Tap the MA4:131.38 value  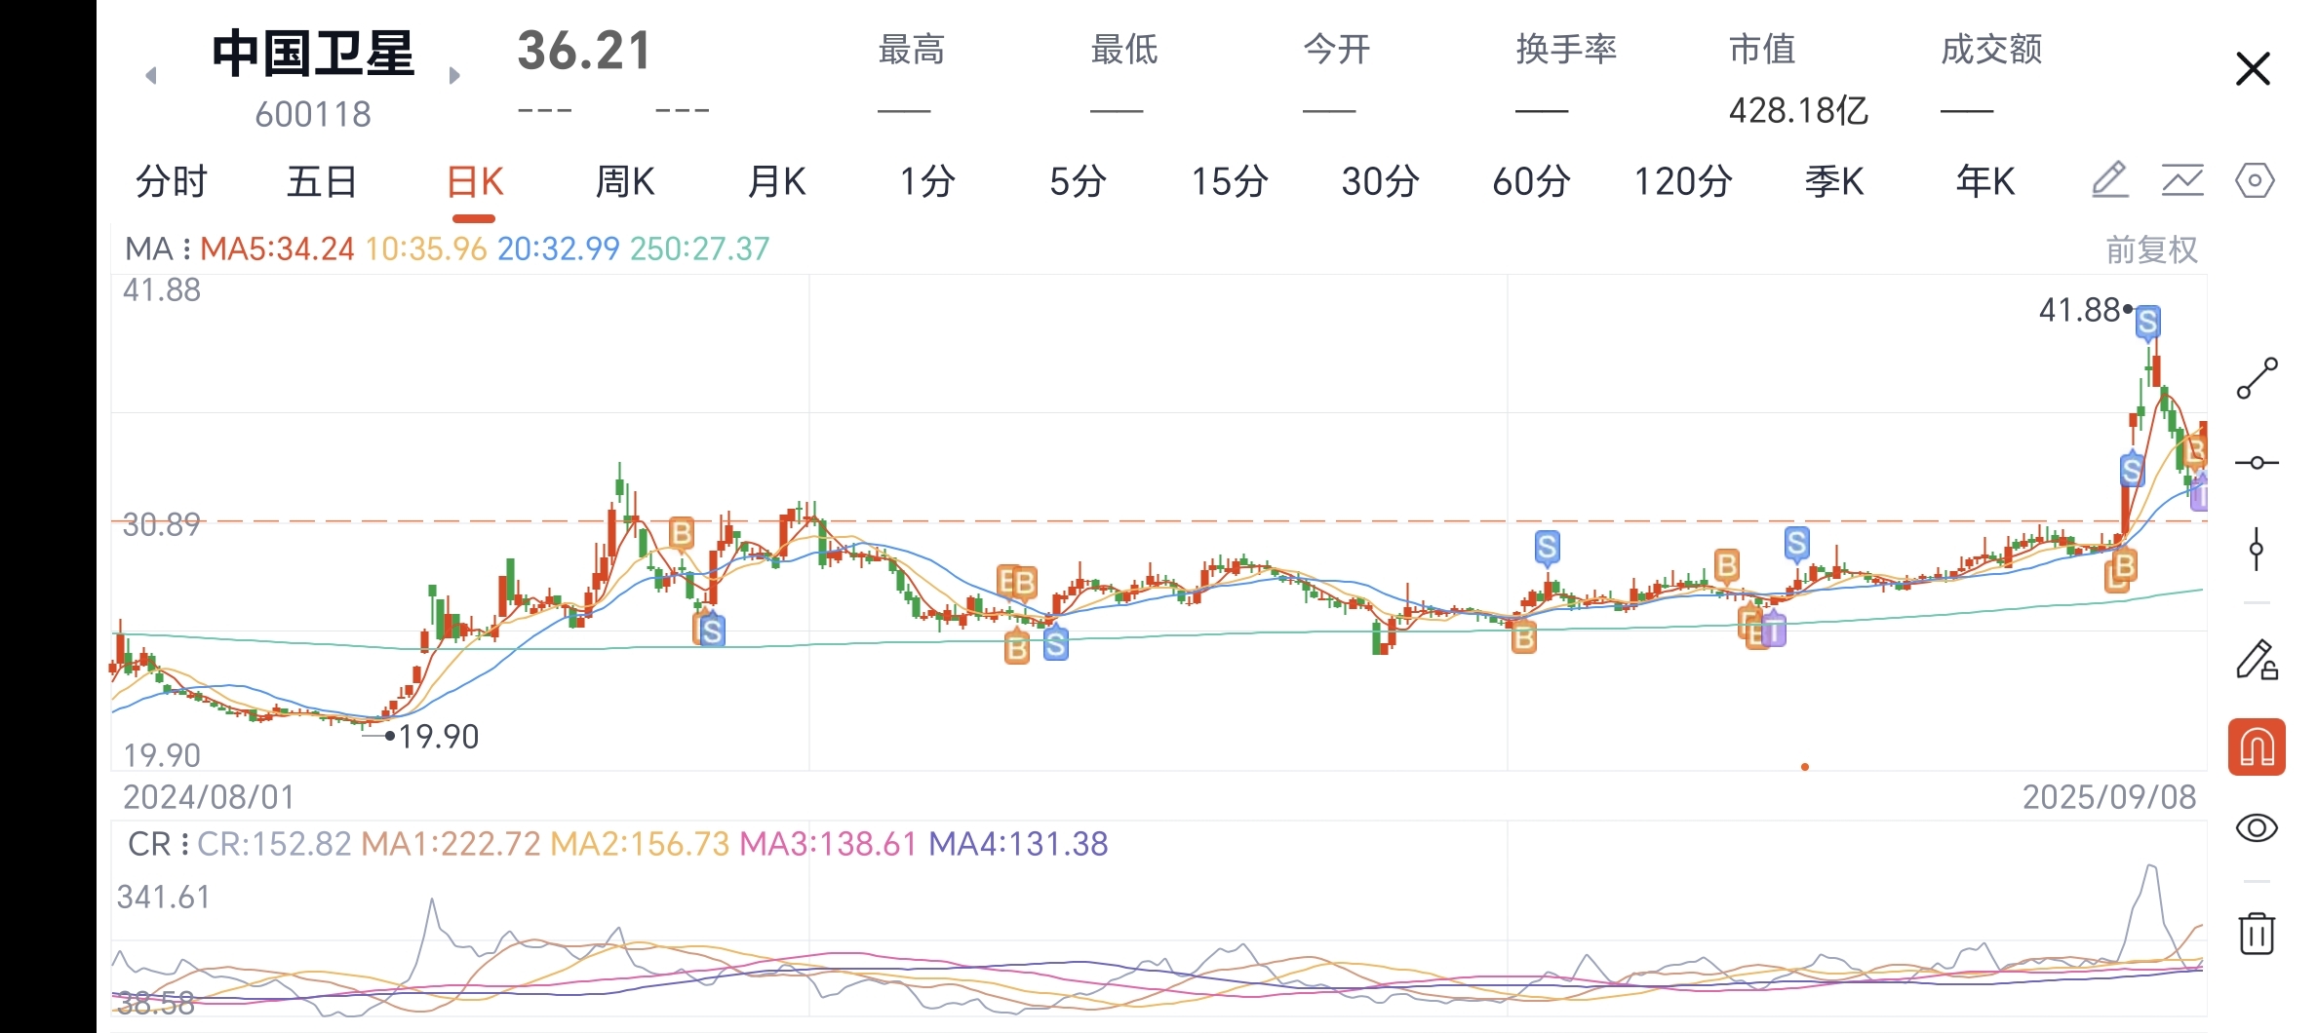click(x=1018, y=844)
